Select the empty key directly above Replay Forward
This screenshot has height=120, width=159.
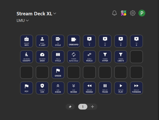(136, 72)
